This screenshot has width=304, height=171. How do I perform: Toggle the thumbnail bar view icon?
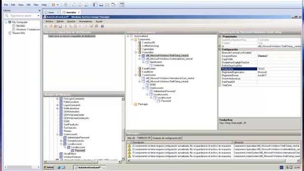pos(101,5)
